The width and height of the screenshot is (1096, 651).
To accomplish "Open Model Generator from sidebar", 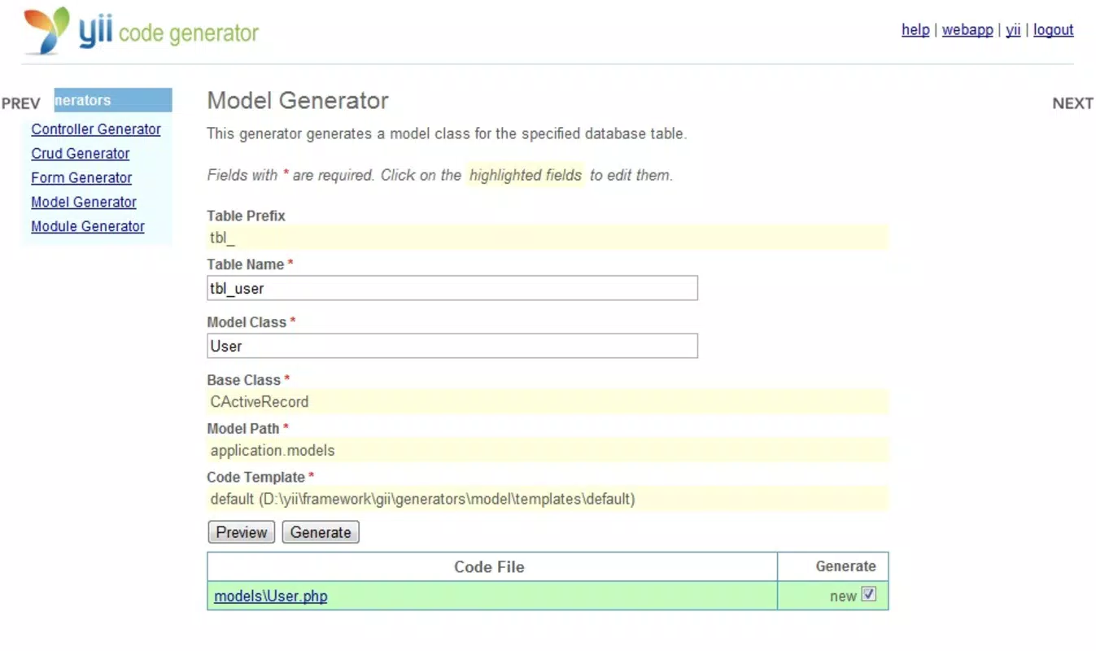I will pyautogui.click(x=84, y=203).
